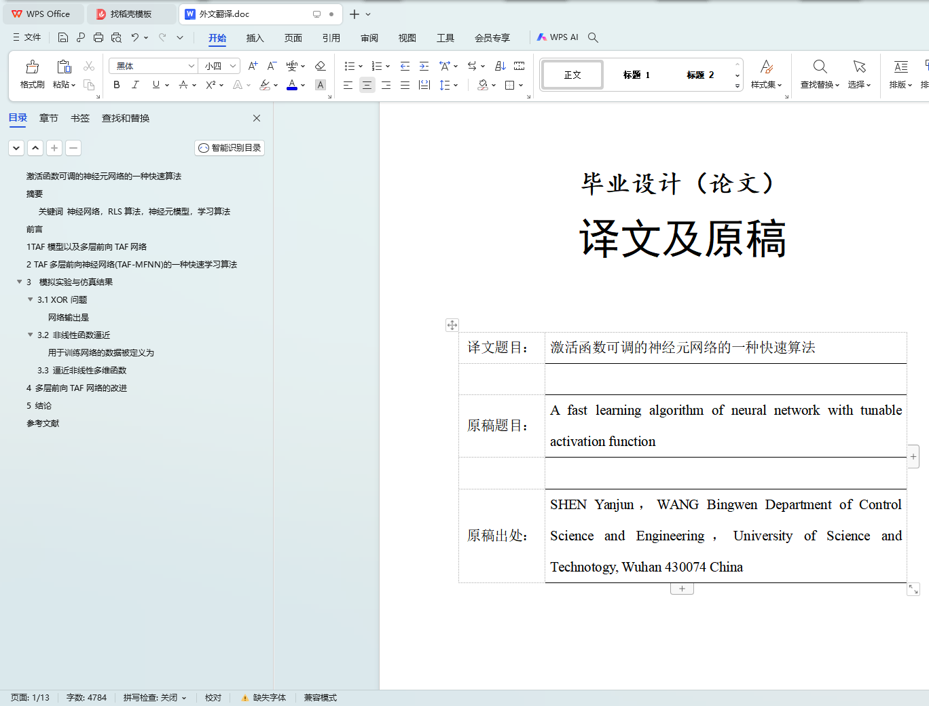Click the Print icon in quick access toolbar
Viewport: 929px width, 706px height.
(98, 37)
